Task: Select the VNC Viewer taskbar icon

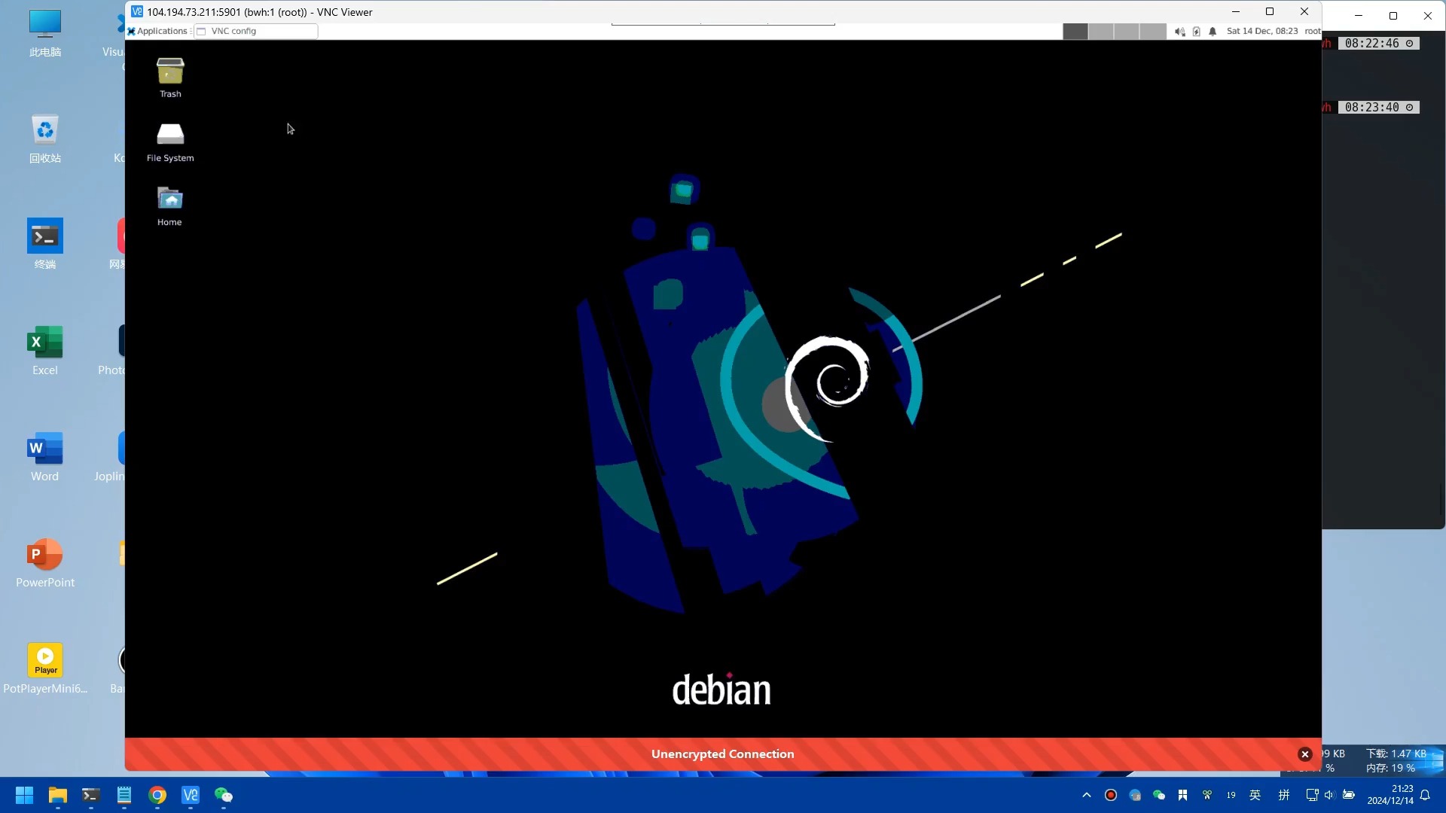Action: tap(191, 795)
